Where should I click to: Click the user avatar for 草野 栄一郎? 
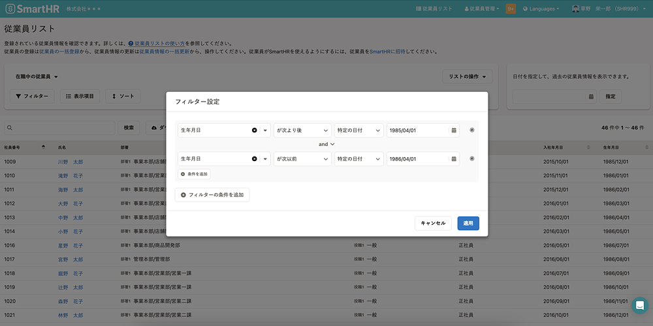pos(575,9)
